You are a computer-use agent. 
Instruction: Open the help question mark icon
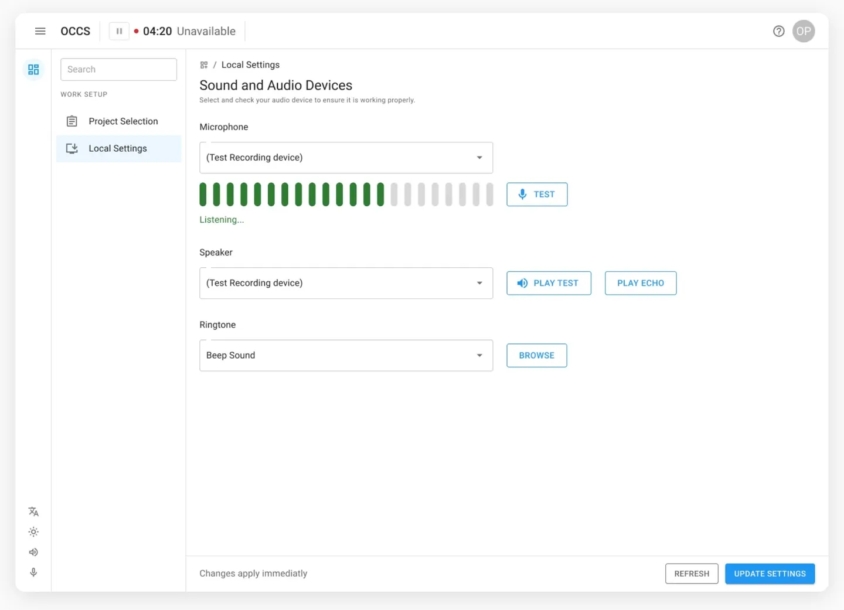tap(778, 31)
